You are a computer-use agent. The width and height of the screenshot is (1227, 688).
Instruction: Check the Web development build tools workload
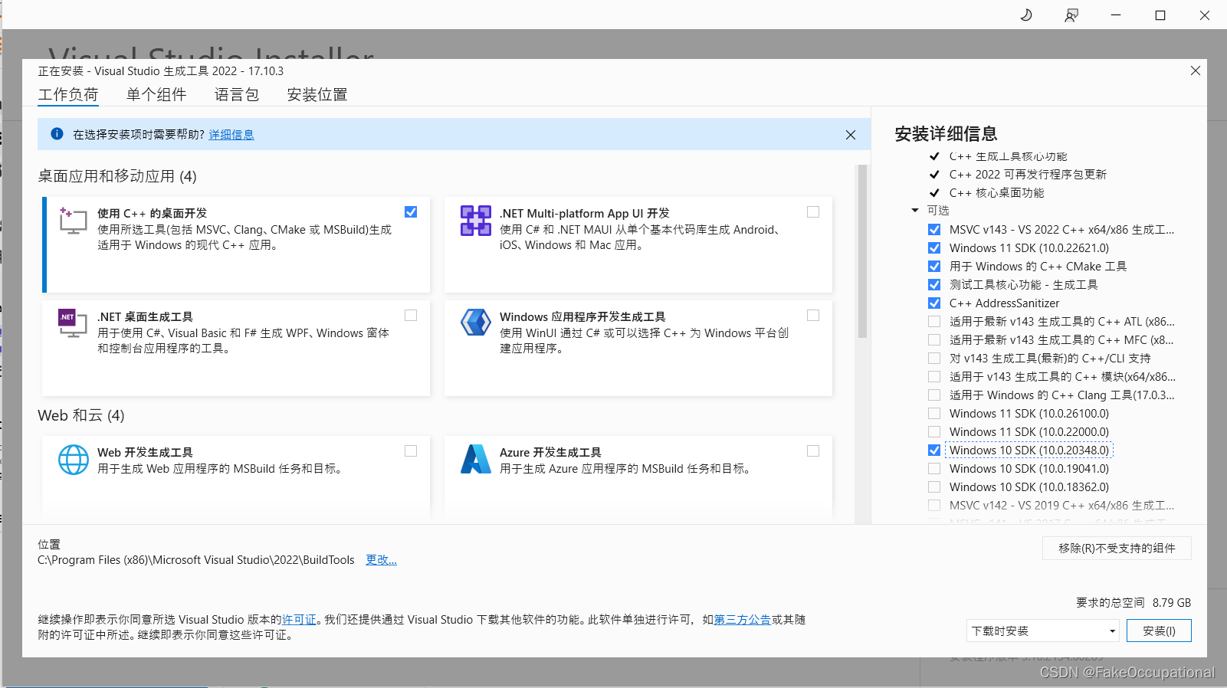(x=411, y=451)
